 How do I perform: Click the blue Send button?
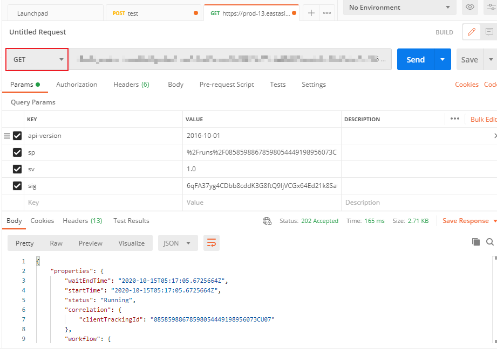[416, 59]
